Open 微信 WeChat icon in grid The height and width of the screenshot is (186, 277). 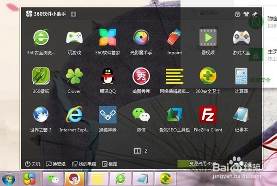(x=141, y=115)
